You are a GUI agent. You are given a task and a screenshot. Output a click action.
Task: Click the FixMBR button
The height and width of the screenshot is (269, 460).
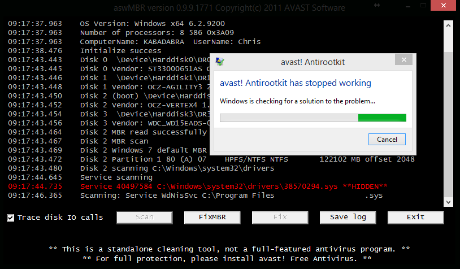[212, 218]
